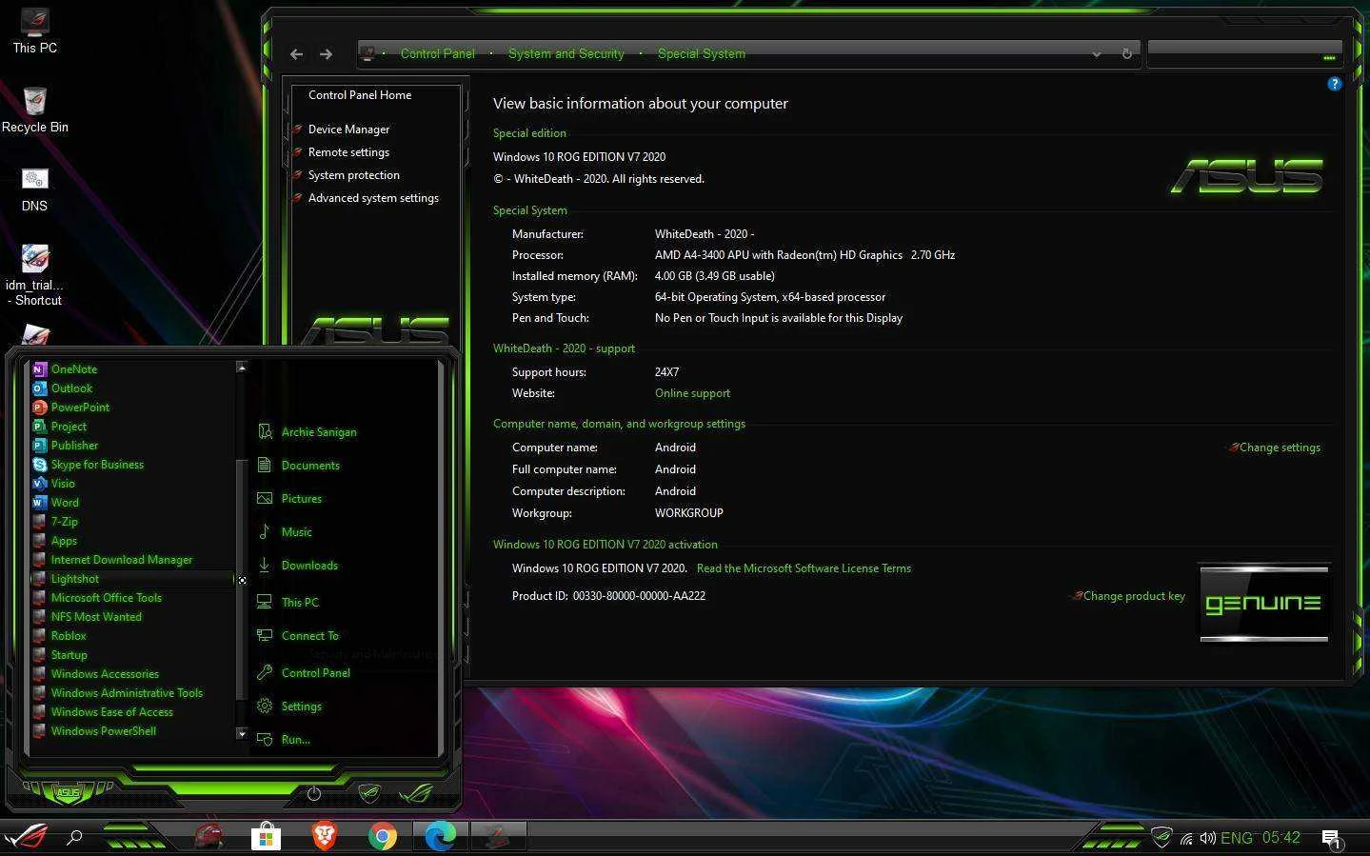Expand Microsoft Office Tools folder
Image resolution: width=1370 pixels, height=856 pixels.
click(97, 598)
